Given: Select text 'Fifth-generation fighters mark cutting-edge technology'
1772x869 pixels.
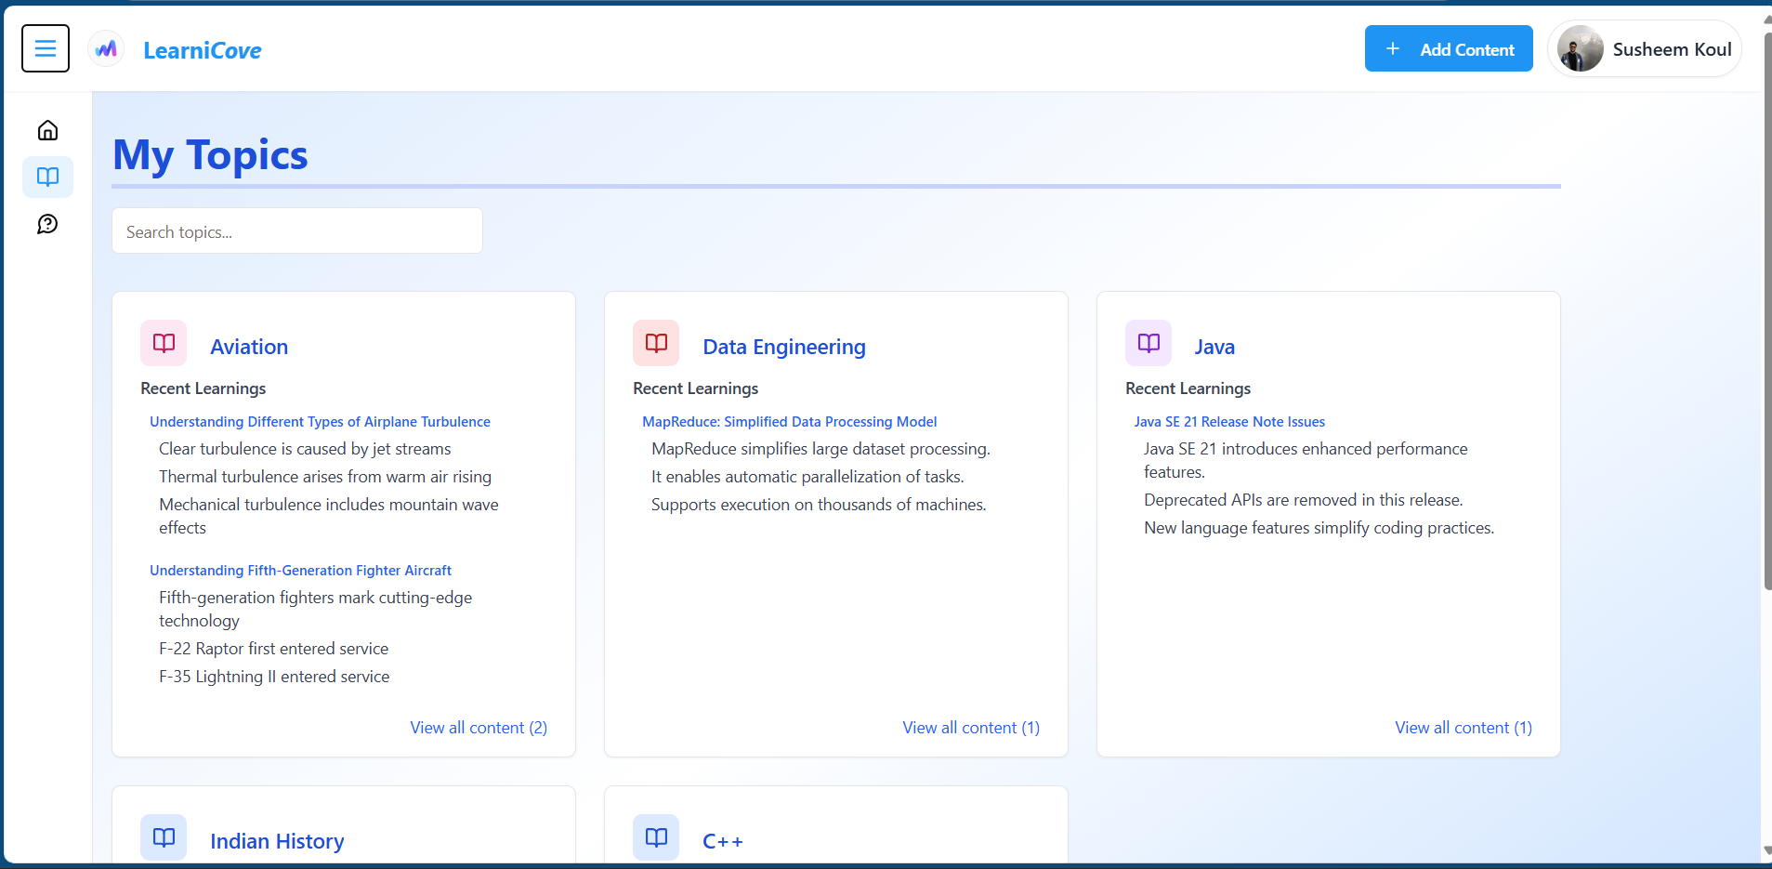Looking at the screenshot, I should [315, 609].
